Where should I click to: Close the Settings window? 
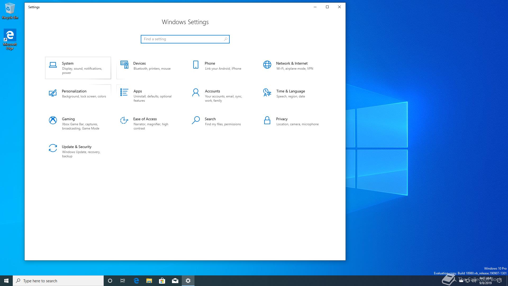coord(339,7)
